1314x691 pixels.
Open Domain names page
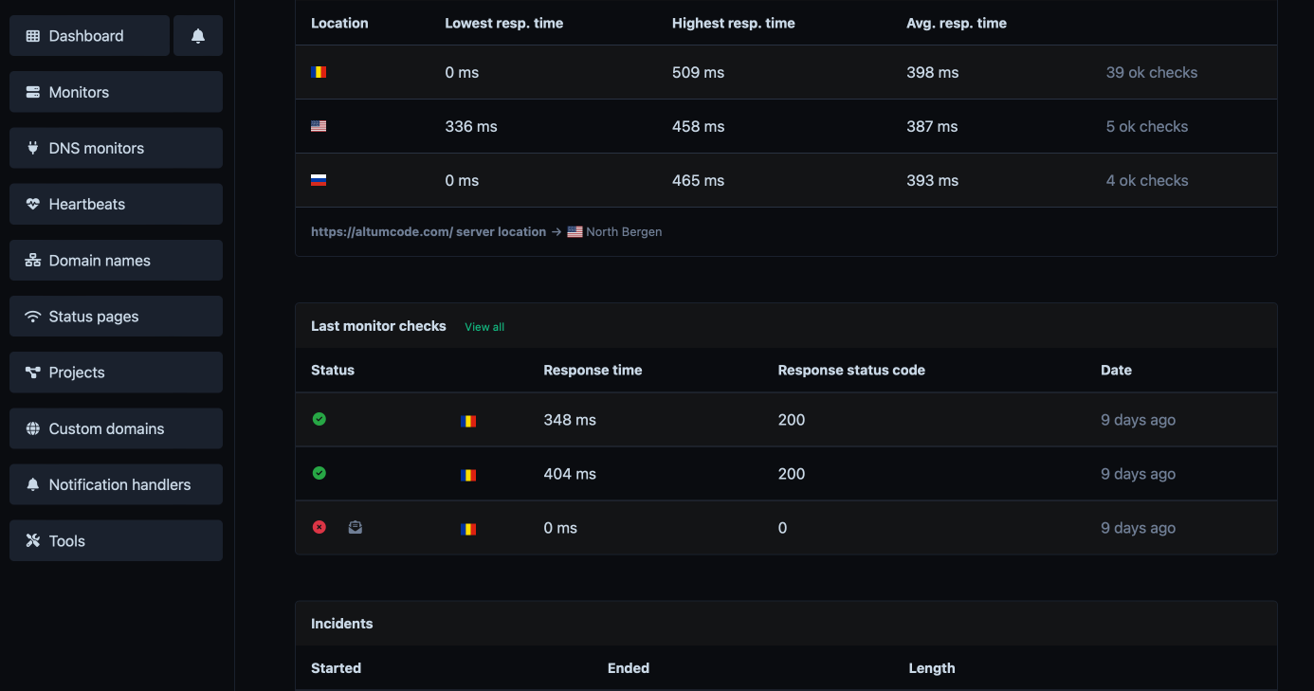point(116,261)
